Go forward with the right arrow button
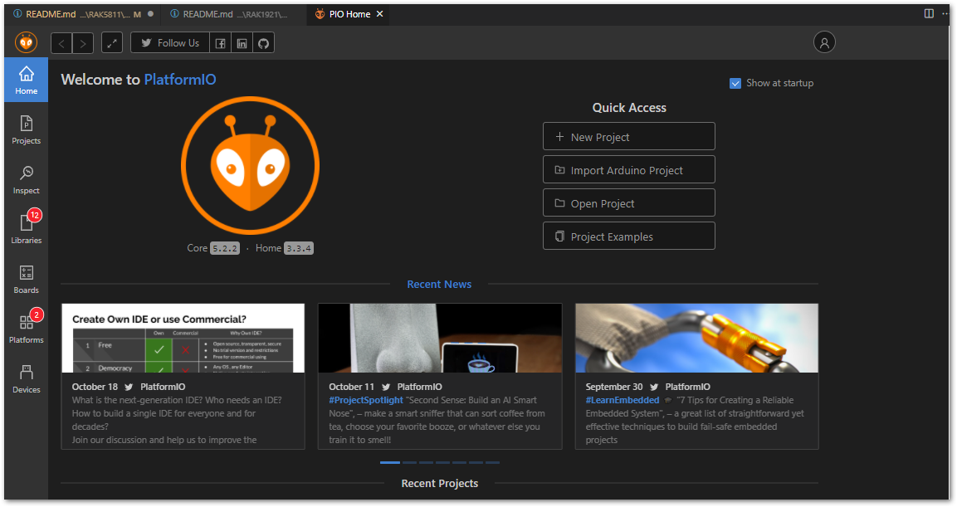 [x=83, y=43]
